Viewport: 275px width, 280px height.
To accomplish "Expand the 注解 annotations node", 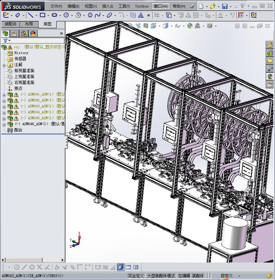I will [4, 66].
